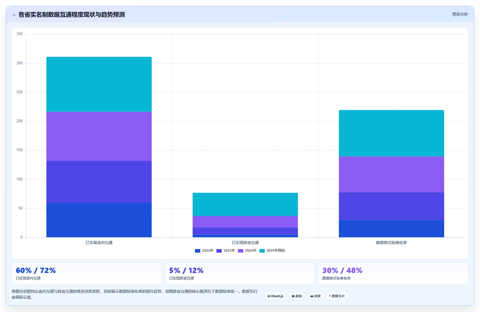The width and height of the screenshot is (480, 312).
Task: Click the chart title 各省实名制数据互通程度现状与趋势预测
Action: pyautogui.click(x=72, y=14)
